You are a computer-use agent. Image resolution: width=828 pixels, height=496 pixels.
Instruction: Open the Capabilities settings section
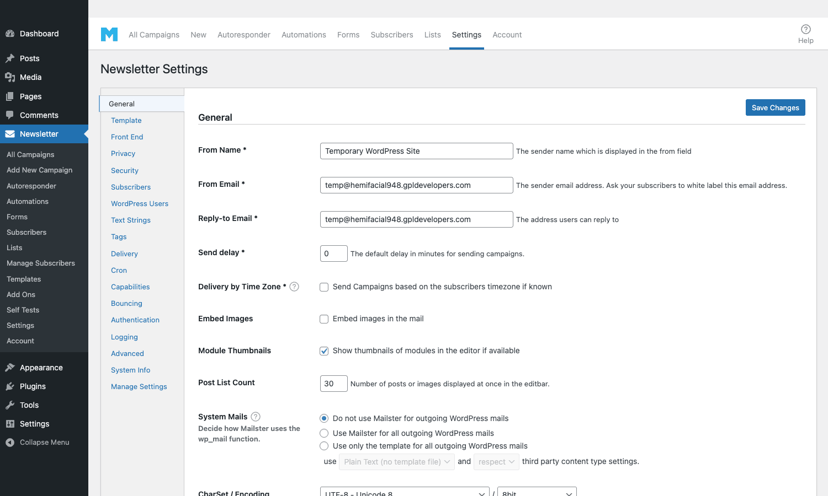[130, 287]
